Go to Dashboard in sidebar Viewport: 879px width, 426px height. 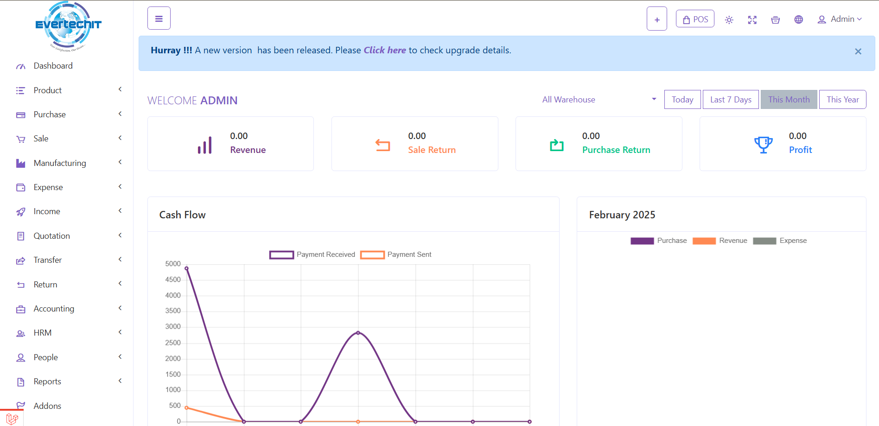point(53,66)
